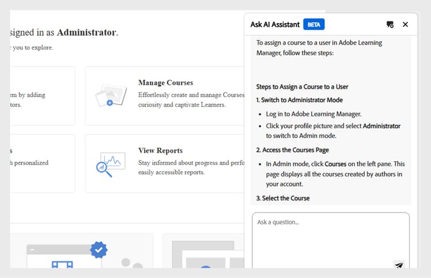Click the blue film strip icon in bottom card
The height and width of the screenshot is (278, 431).
pyautogui.click(x=62, y=264)
